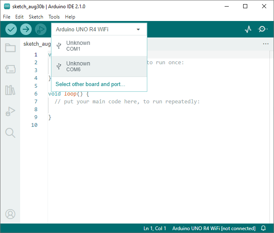The image size is (274, 233).
Task: Click the 'to run once:' comment text
Action: [165, 63]
